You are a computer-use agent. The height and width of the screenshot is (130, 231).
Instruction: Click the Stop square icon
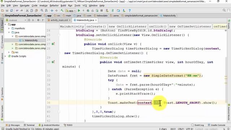click(101, 10)
